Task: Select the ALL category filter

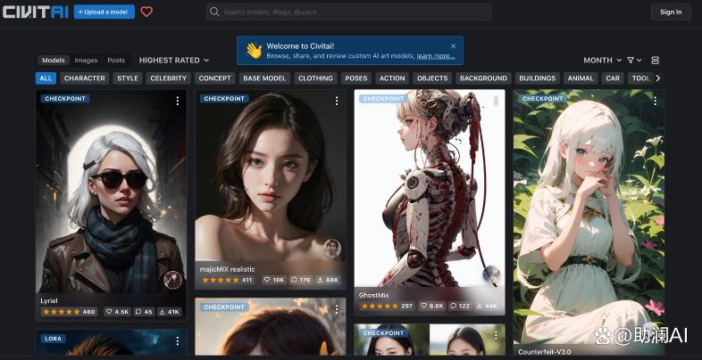Action: 46,78
